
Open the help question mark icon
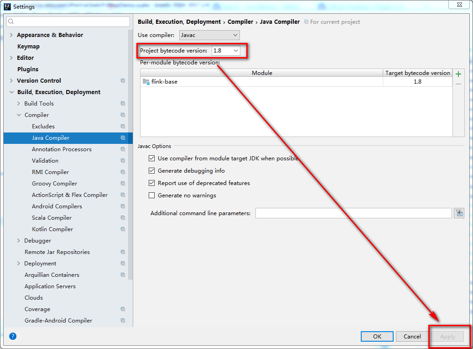click(x=12, y=336)
